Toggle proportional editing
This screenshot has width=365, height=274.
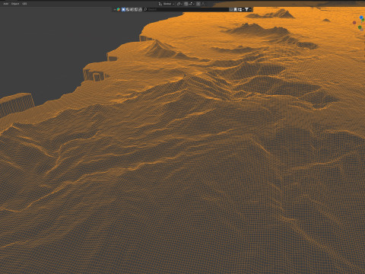(x=198, y=4)
